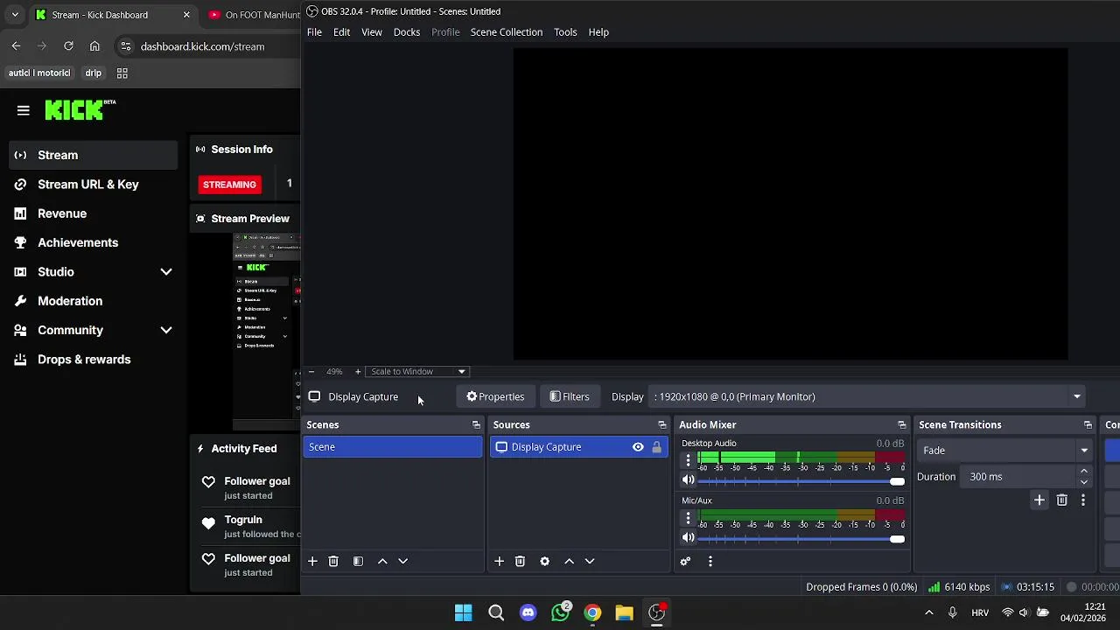The height and width of the screenshot is (630, 1120).
Task: Move source up arrow in Sources panel
Action: pyautogui.click(x=569, y=561)
